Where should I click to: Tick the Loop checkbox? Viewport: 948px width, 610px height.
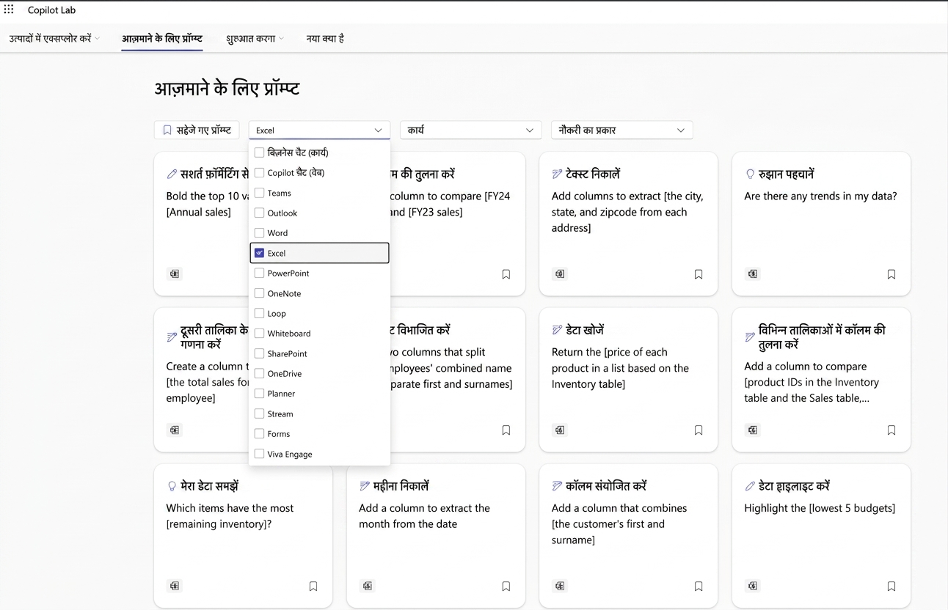coord(259,313)
